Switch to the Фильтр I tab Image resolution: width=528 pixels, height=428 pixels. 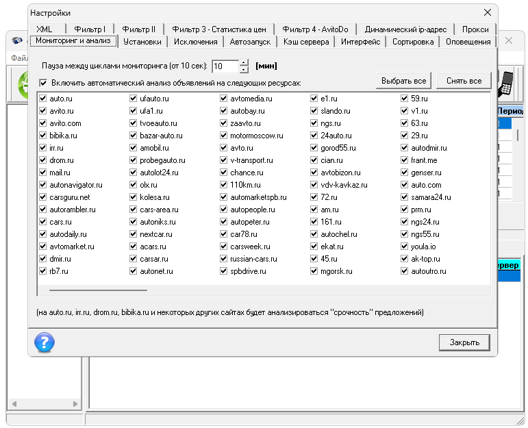tap(90, 29)
